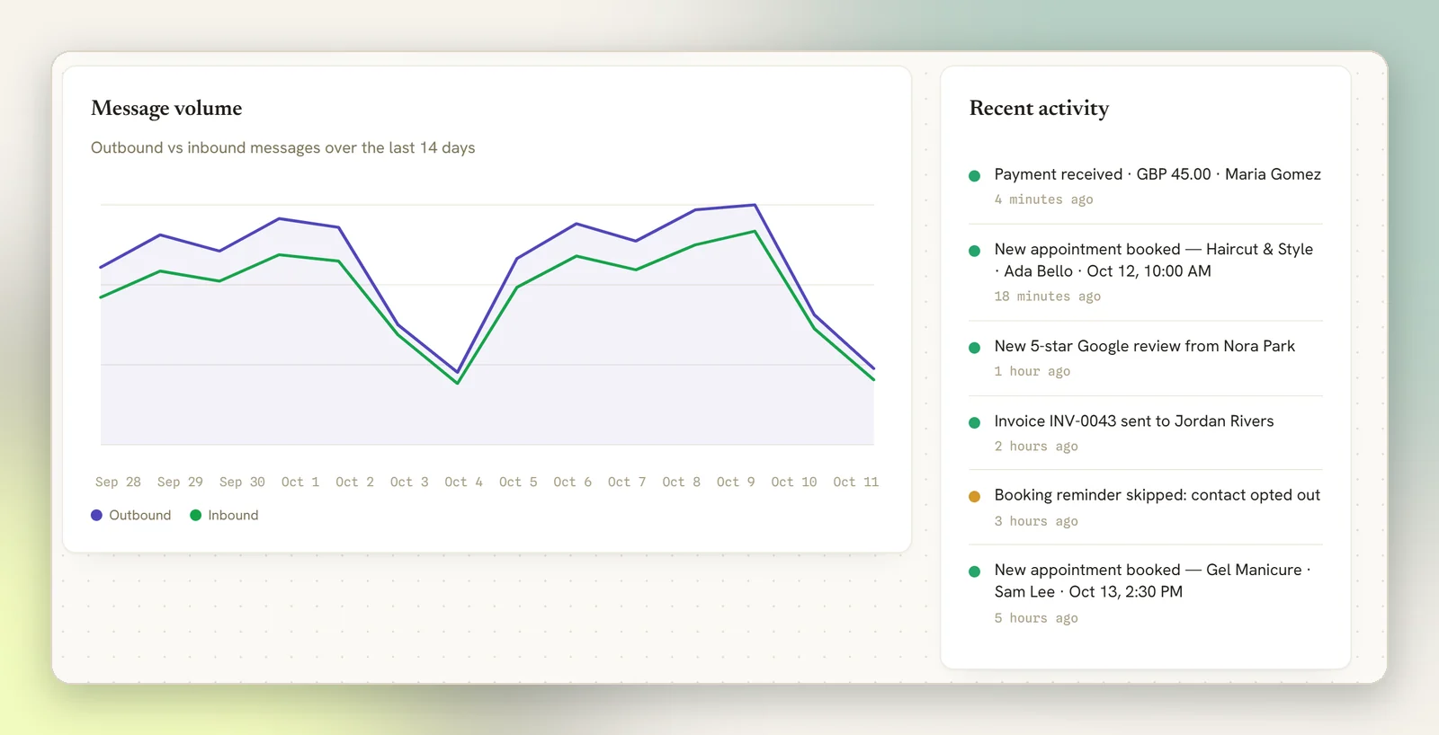The image size is (1439, 735).
Task: Click the Oct 1 axis label
Action: coord(300,482)
